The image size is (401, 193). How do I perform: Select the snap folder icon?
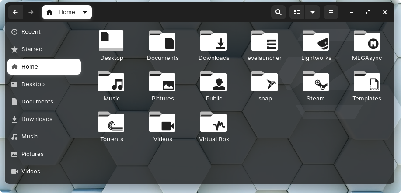point(265,81)
